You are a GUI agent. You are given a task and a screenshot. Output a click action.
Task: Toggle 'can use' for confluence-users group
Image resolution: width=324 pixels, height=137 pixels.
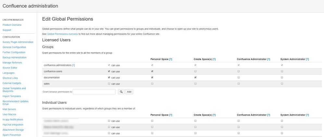pos(109,71)
